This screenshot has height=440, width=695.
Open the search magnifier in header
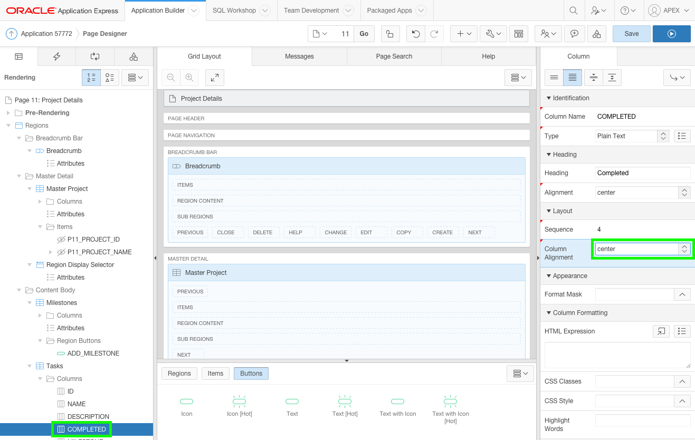click(x=574, y=11)
